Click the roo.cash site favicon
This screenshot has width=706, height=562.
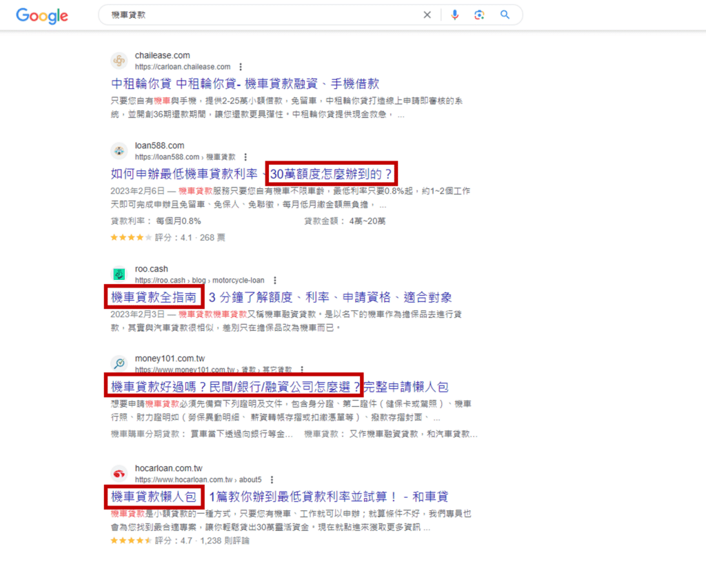(119, 274)
